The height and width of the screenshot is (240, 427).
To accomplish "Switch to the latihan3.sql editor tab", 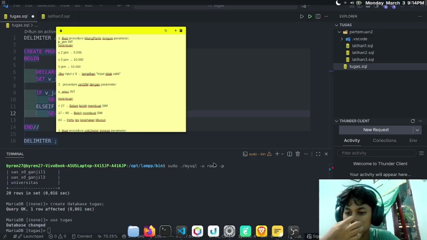I will (58, 16).
